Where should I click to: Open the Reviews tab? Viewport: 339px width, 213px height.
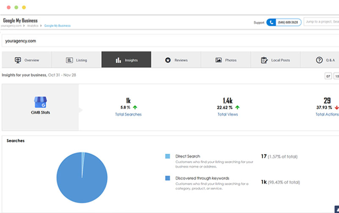pyautogui.click(x=176, y=60)
